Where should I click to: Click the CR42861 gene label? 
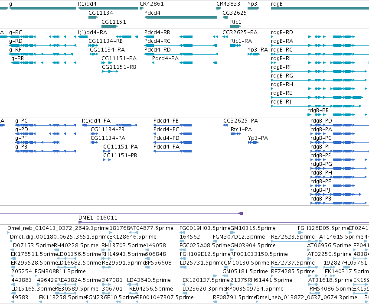(x=152, y=4)
